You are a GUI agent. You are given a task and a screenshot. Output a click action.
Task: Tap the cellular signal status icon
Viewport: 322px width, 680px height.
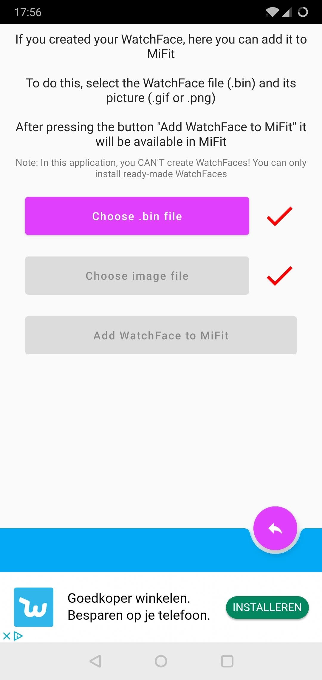coord(287,12)
